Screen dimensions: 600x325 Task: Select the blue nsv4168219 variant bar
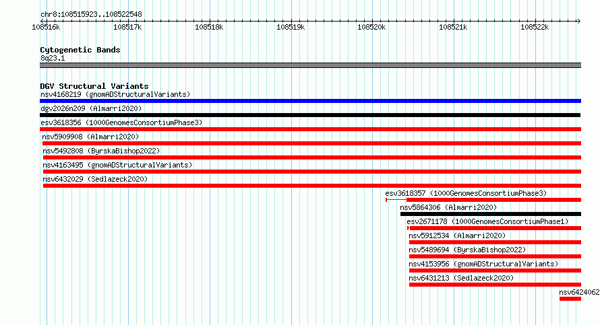pos(310,101)
